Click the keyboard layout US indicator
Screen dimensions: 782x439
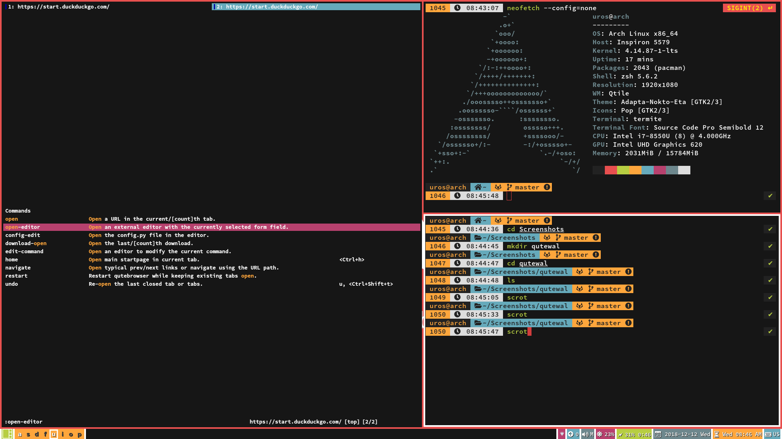[772, 434]
